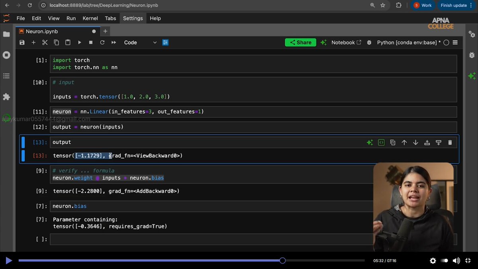
Task: Click the empty code cell input at bottom
Action: pos(253,239)
